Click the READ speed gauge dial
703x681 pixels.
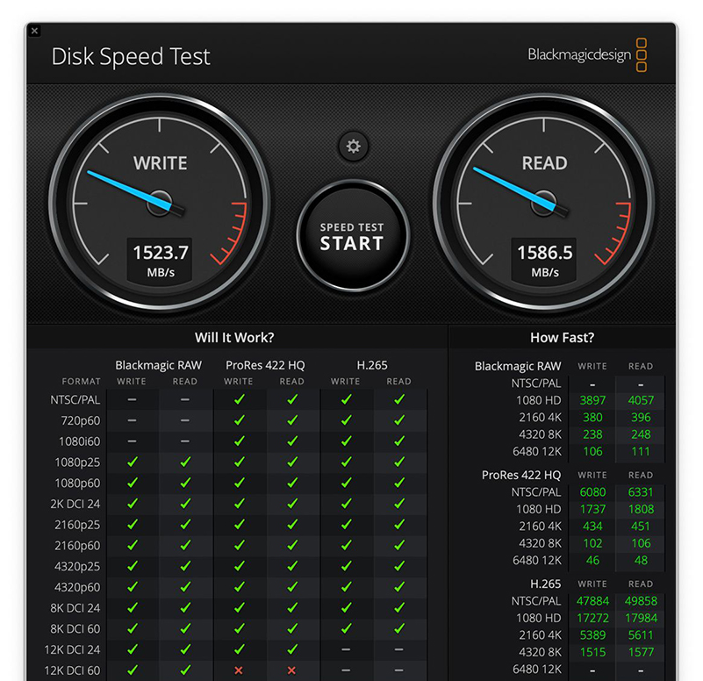click(x=544, y=199)
